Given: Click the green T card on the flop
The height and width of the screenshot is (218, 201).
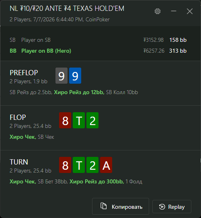Looking at the screenshot, I should coord(79,120).
